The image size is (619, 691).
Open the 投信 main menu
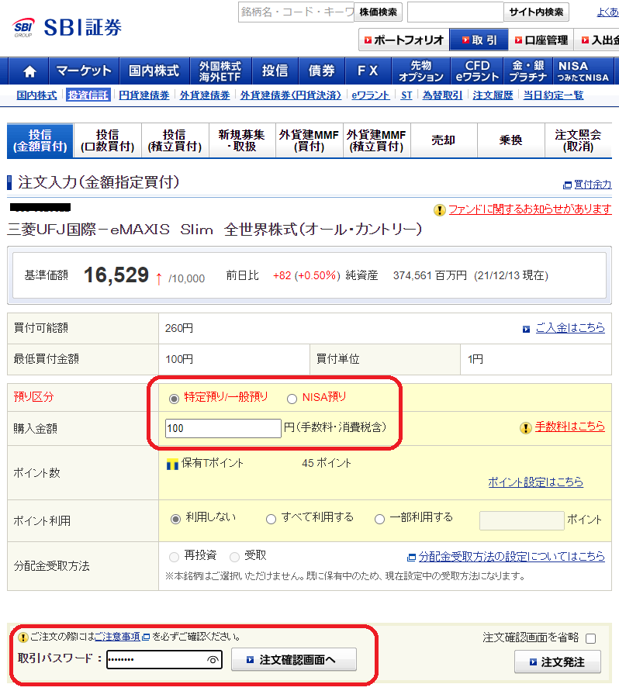[275, 71]
